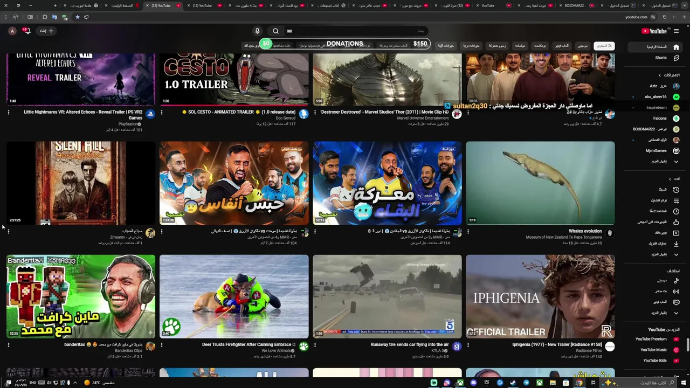Open abu_abeer16 subscription channel
Screen dimensions: 690x388
click(x=656, y=97)
